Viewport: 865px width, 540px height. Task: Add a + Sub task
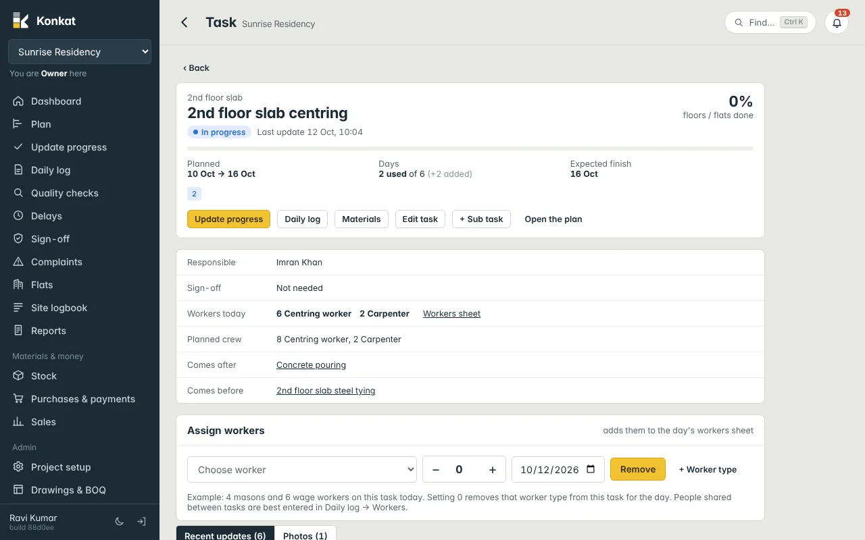(x=481, y=219)
